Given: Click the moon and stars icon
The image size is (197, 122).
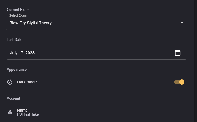Looking at the screenshot, I should 10,82.
